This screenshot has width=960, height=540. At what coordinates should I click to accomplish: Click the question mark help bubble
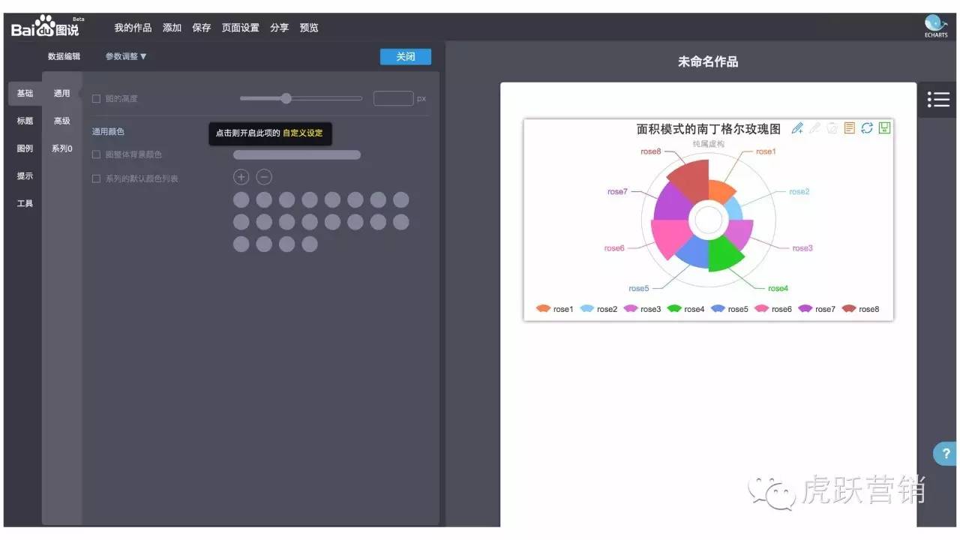946,453
